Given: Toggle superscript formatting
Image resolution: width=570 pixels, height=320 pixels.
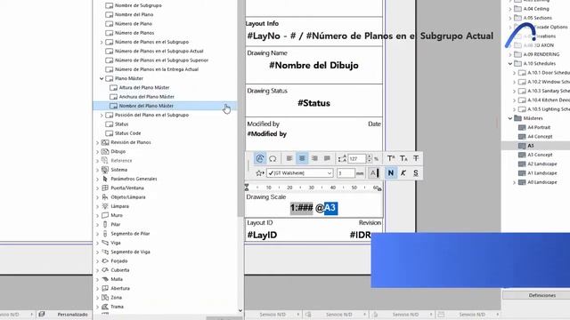Looking at the screenshot, I should click(x=391, y=158).
